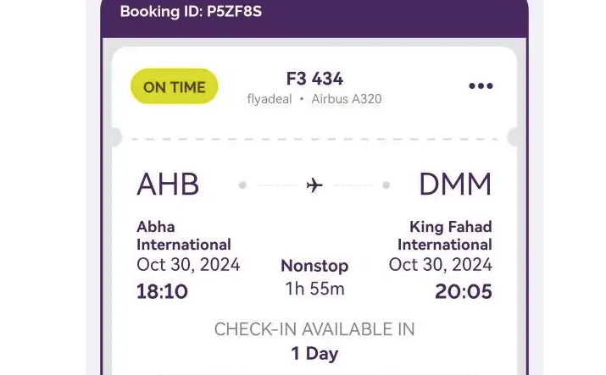Screen dimensions: 606x375
Task: Click the 1 Day check-in countdown
Action: [314, 353]
